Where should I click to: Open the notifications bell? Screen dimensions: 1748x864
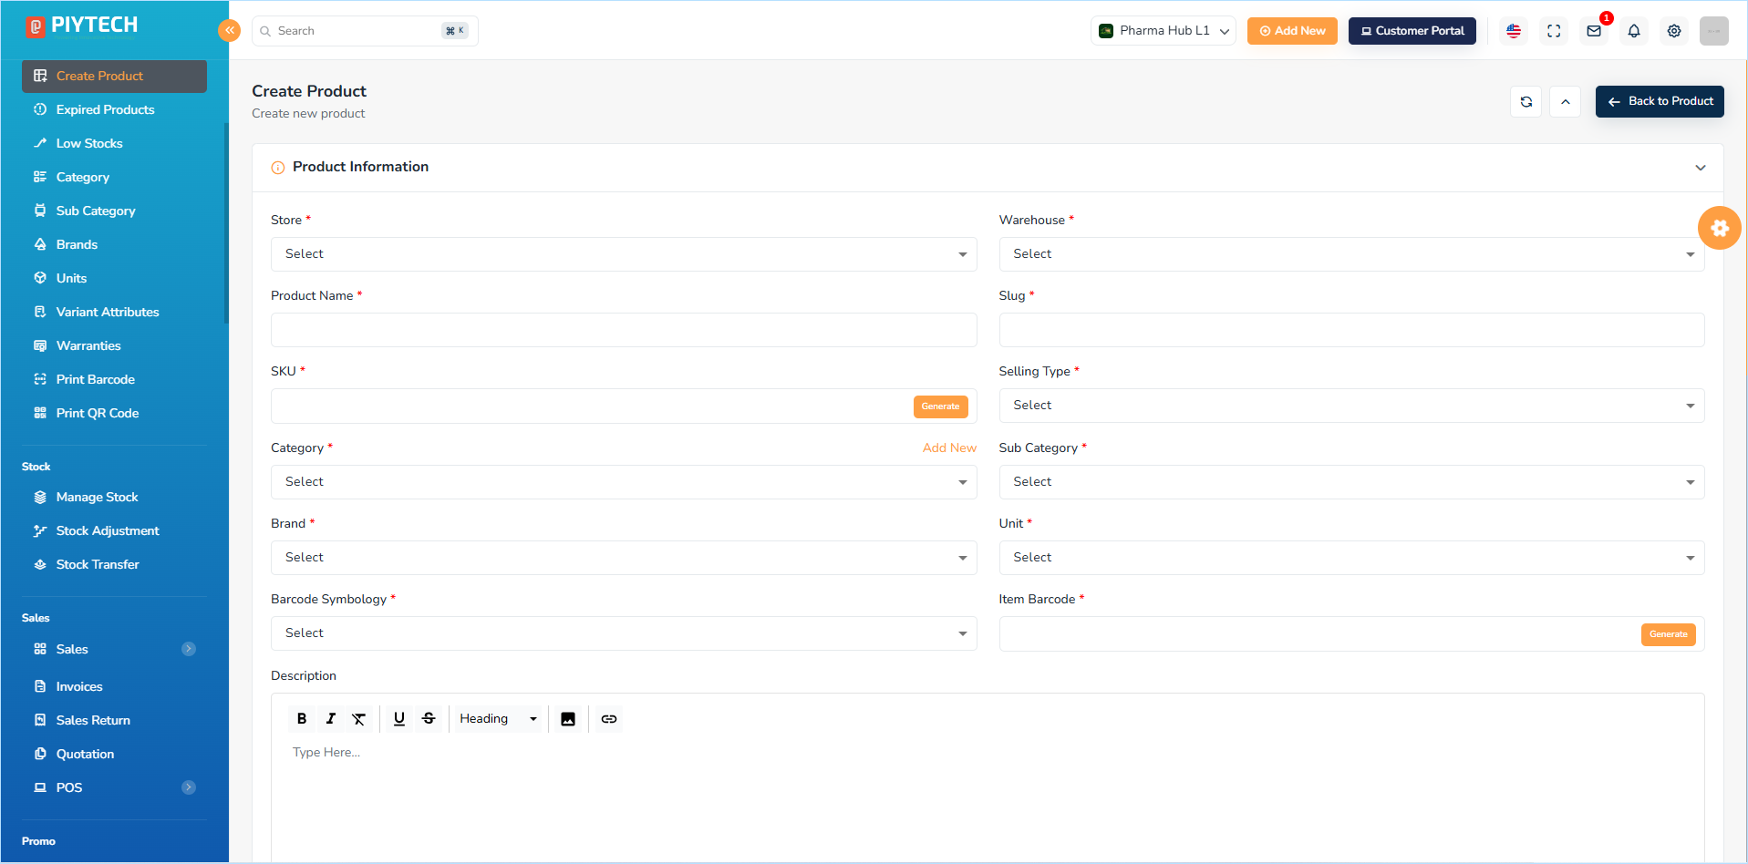tap(1634, 31)
